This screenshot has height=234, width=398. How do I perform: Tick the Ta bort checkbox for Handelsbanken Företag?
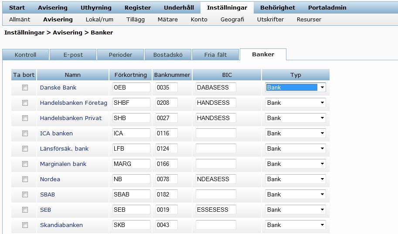pyautogui.click(x=25, y=103)
